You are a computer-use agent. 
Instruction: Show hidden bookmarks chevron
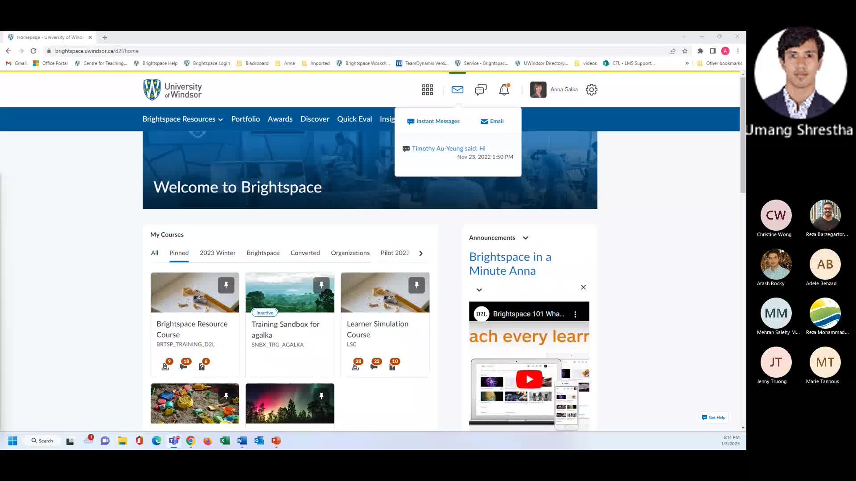tap(687, 63)
